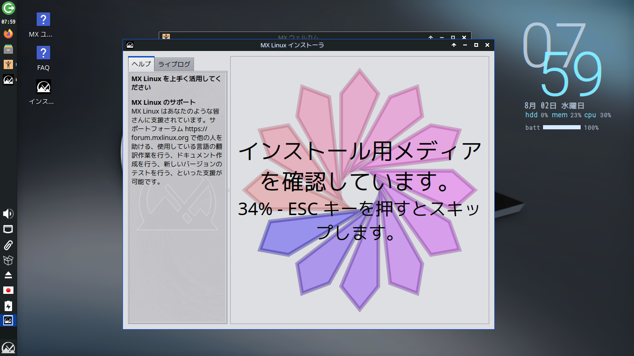634x356 pixels.
Task: Click the 34% media check progress text
Action: pos(359,221)
